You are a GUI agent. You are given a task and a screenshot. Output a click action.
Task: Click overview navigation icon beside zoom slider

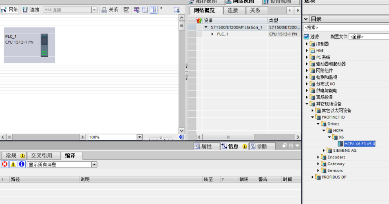tap(182, 137)
